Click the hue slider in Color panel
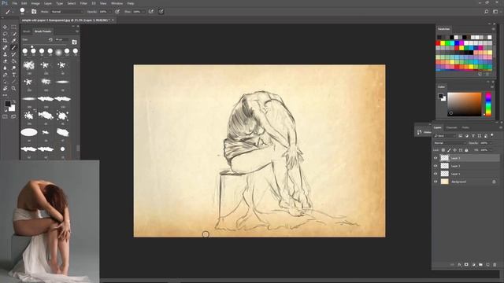The height and width of the screenshot is (283, 504). tap(488, 104)
